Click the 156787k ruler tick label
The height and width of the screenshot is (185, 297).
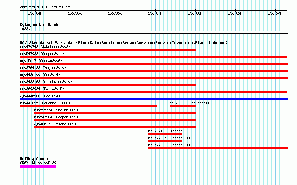[155, 13]
